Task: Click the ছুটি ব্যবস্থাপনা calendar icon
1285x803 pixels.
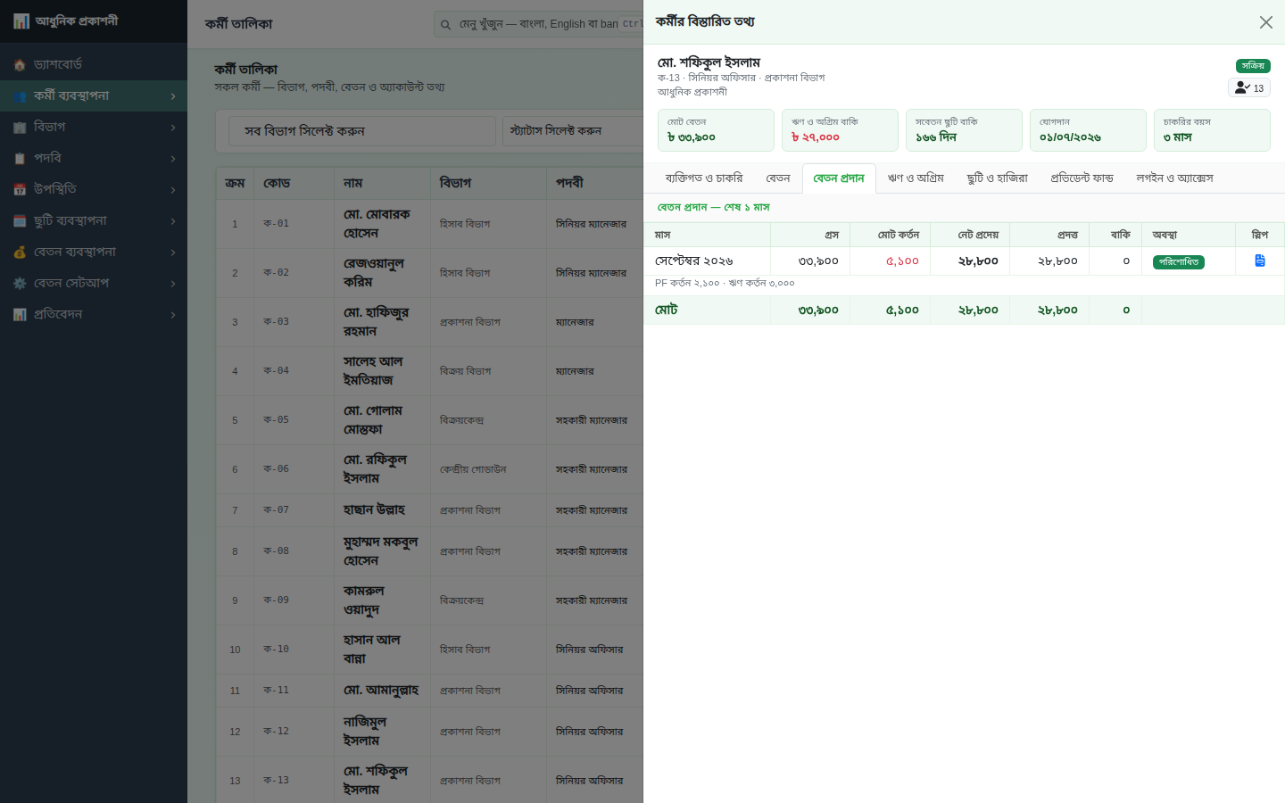Action: (x=20, y=220)
